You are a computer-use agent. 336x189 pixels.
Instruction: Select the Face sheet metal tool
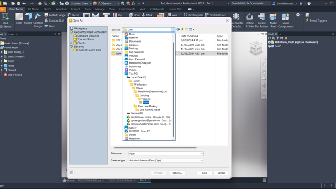(x=19, y=18)
